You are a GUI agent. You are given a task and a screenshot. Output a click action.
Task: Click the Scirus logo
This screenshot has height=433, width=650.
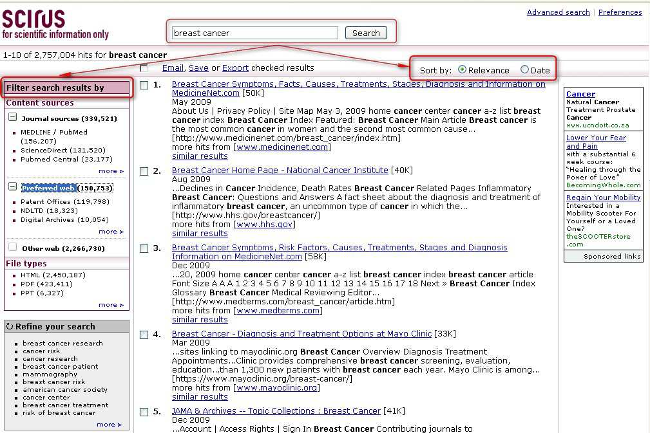[55, 24]
